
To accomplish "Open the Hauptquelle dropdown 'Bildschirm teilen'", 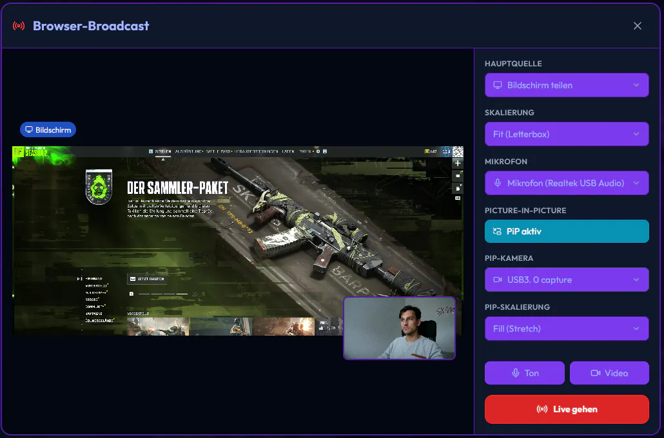I will click(x=567, y=85).
